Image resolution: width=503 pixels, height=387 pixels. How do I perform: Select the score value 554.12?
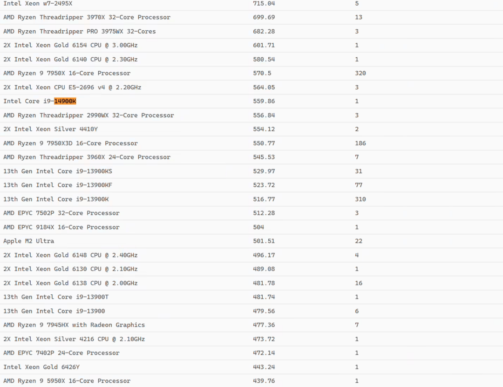(x=264, y=129)
